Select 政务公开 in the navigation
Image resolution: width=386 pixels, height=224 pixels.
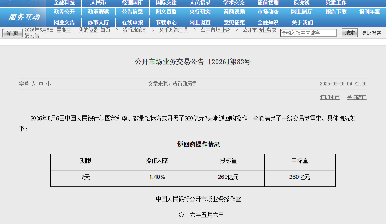pyautogui.click(x=64, y=11)
